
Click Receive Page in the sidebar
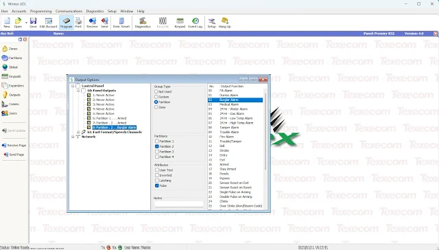[x=14, y=146]
